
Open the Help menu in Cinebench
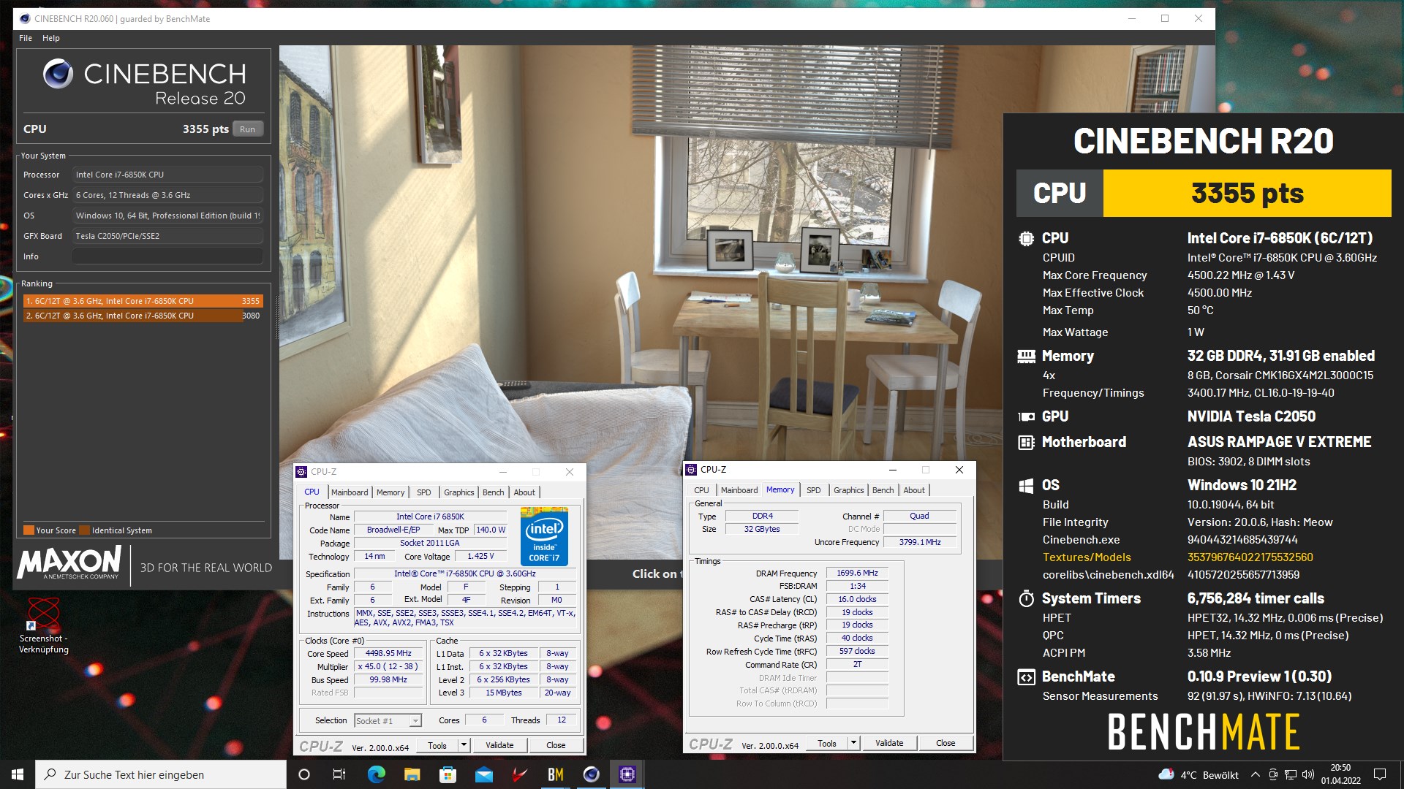(x=51, y=38)
